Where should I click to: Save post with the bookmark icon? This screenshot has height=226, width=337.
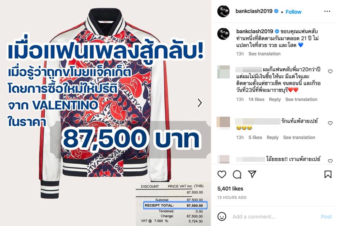(x=328, y=174)
